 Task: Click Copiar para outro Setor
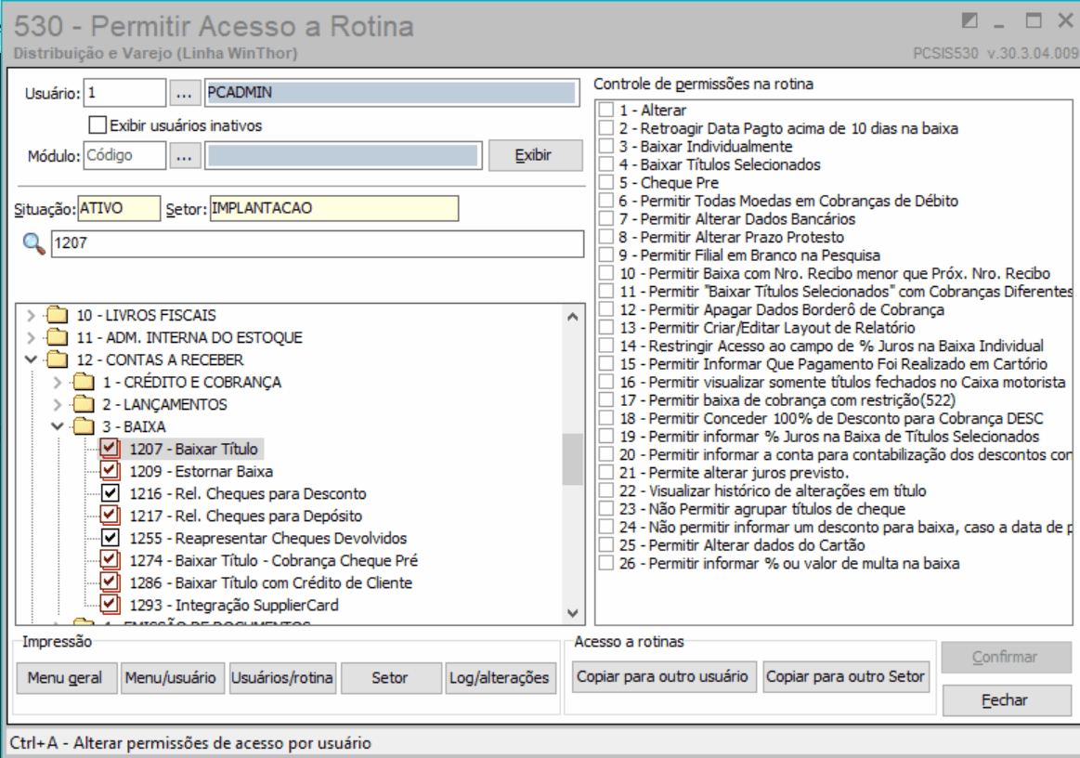point(845,676)
